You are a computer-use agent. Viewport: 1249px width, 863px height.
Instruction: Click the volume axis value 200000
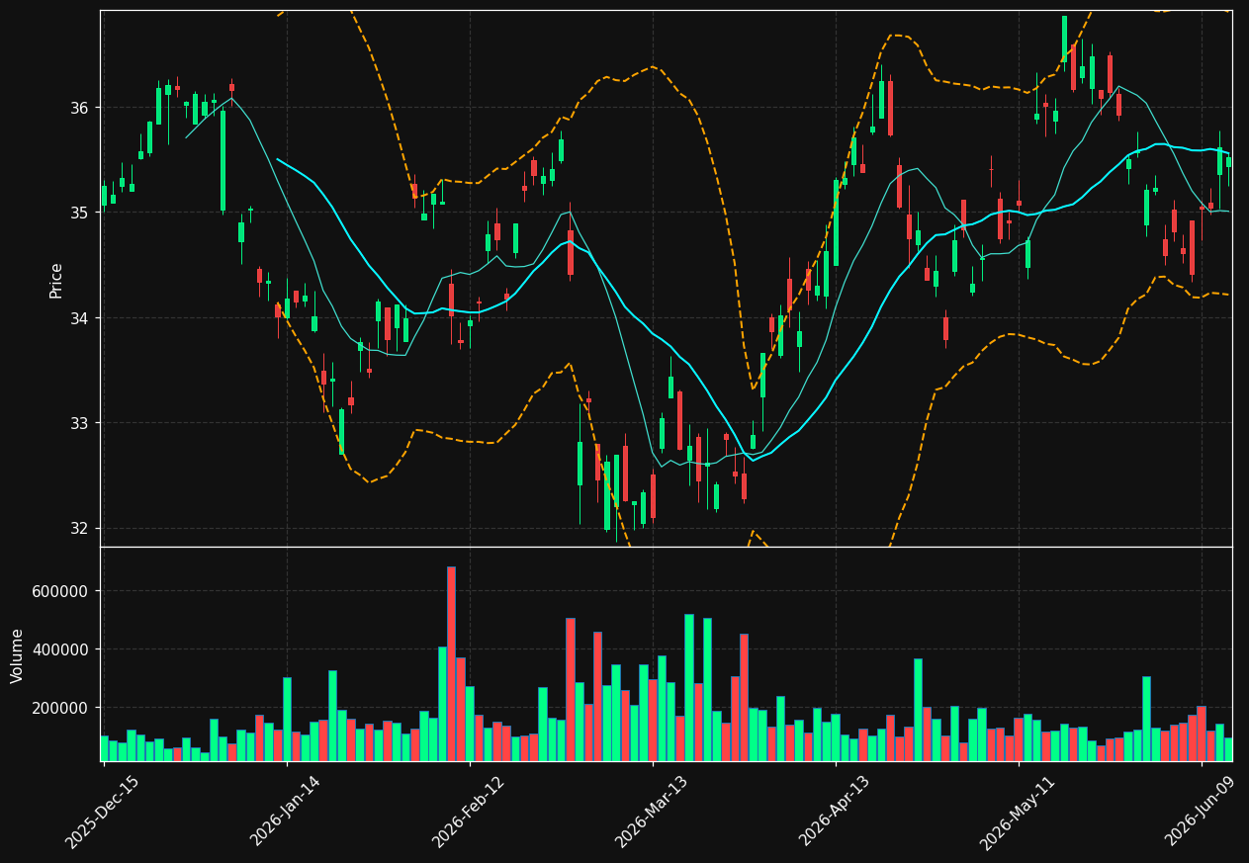[62, 708]
